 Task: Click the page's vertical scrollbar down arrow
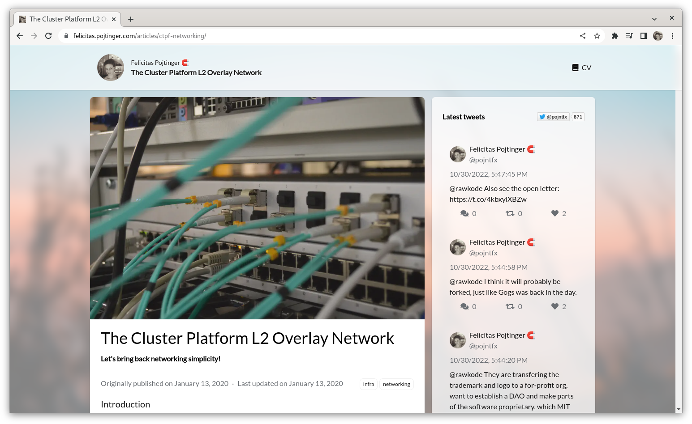click(x=679, y=409)
